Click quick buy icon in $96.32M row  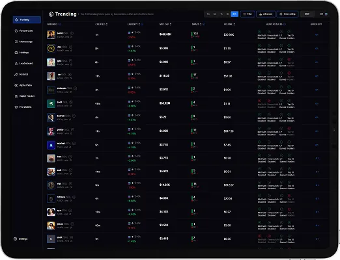point(317,104)
